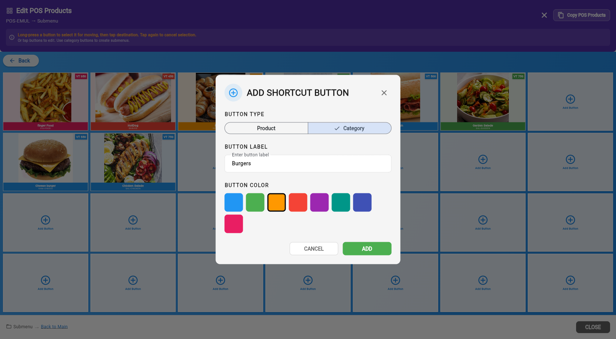Choose the pink button color swatch
This screenshot has height=339, width=616.
pos(234,224)
